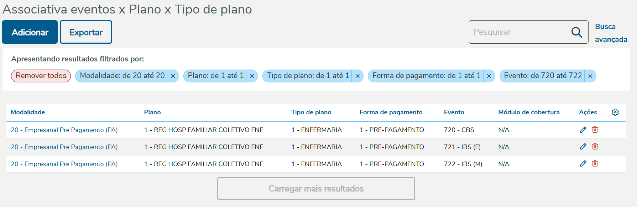Edit the 722 - IBS (M) row
637x207 pixels.
click(x=583, y=163)
